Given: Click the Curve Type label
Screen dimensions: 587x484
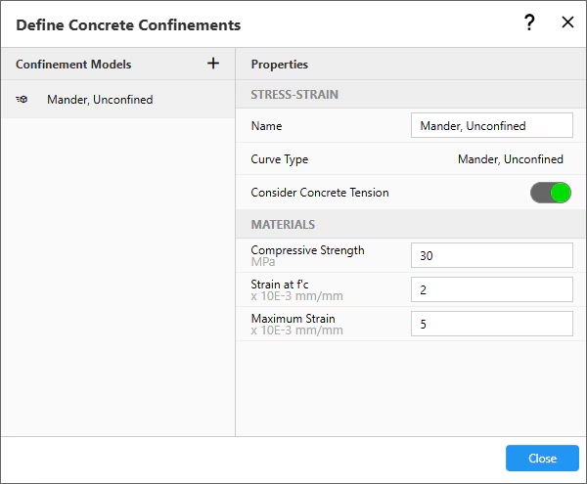Looking at the screenshot, I should [x=279, y=159].
